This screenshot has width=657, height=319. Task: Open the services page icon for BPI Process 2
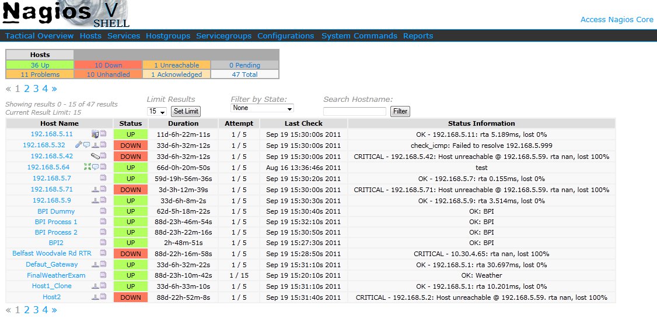pyautogui.click(x=103, y=232)
